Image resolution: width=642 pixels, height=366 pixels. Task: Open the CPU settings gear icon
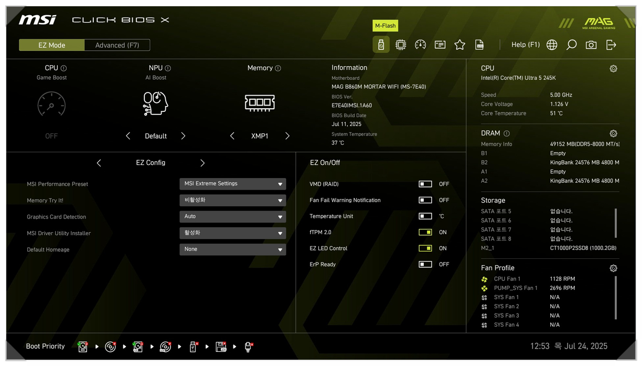613,68
